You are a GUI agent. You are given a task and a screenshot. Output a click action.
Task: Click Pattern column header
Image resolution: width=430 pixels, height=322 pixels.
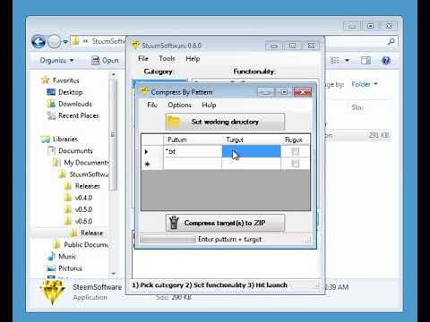[x=193, y=140]
